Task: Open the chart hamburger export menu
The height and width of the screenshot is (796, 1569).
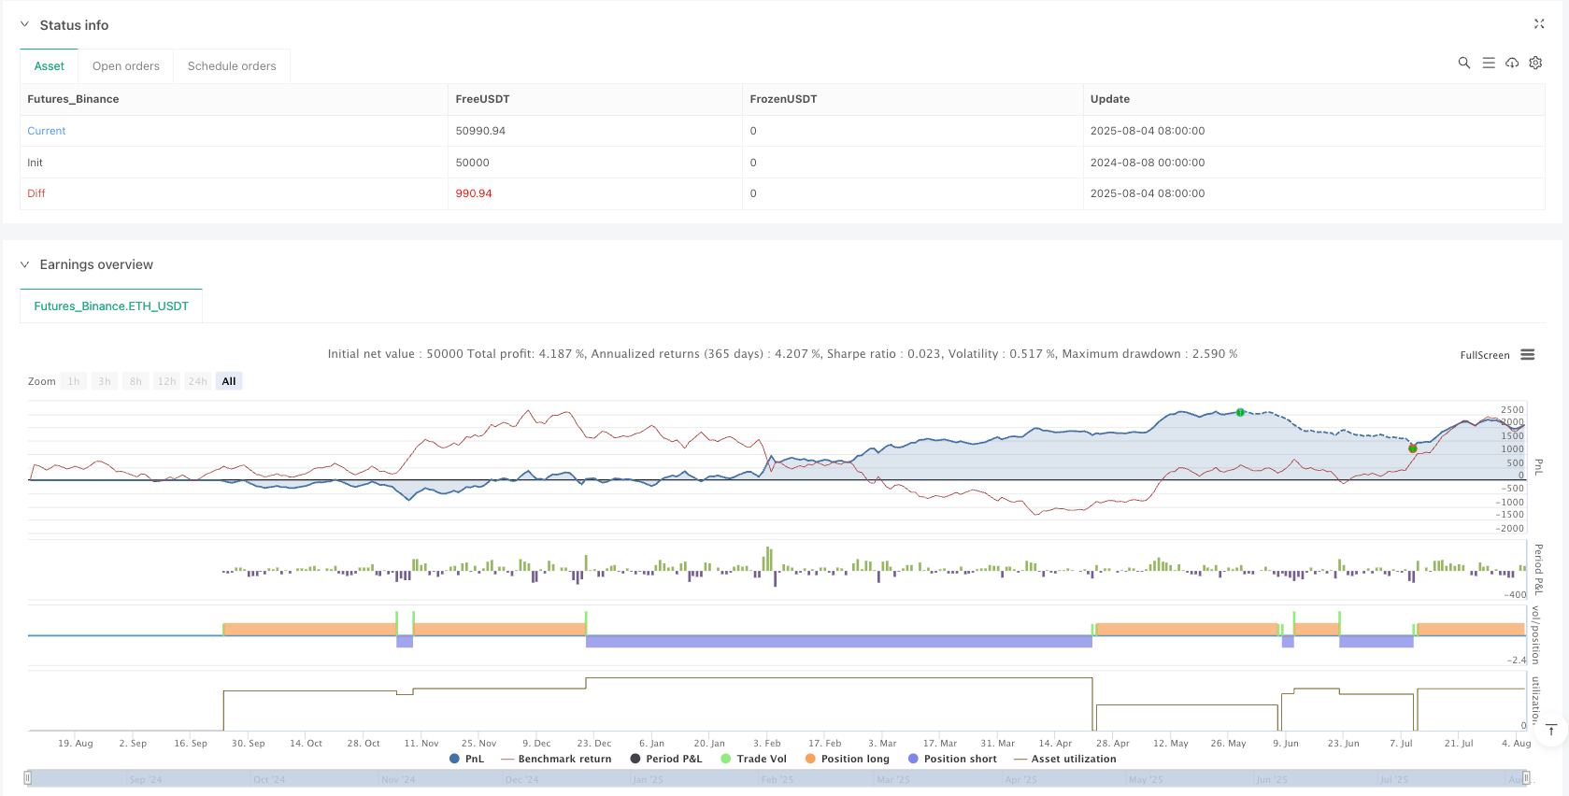Action: click(x=1528, y=355)
